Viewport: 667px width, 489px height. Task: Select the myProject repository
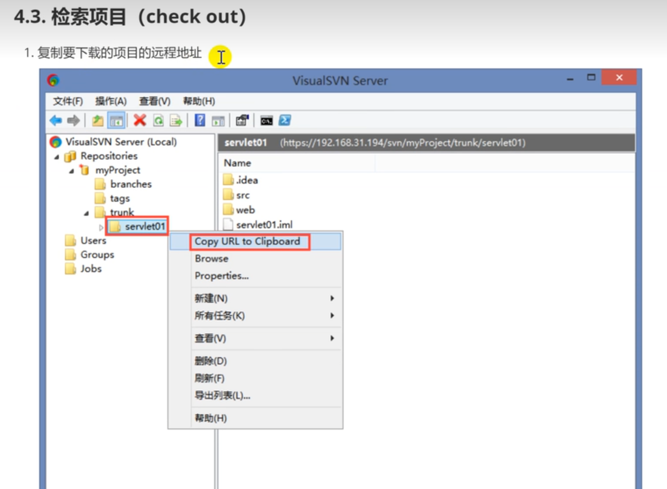click(x=117, y=170)
